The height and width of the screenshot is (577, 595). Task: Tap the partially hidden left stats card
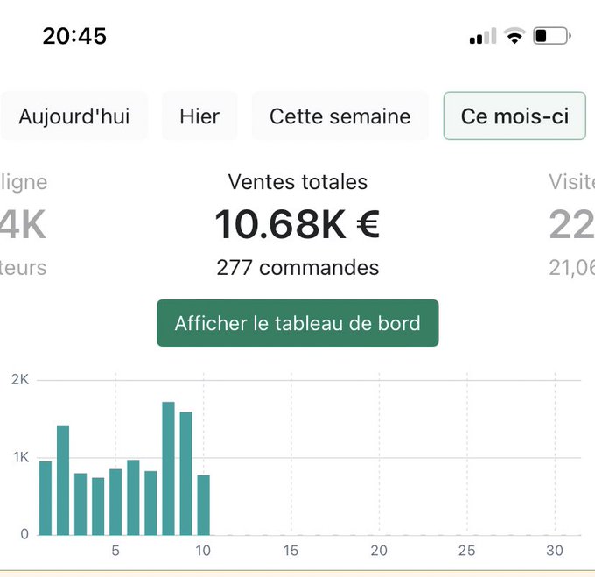coord(24,226)
